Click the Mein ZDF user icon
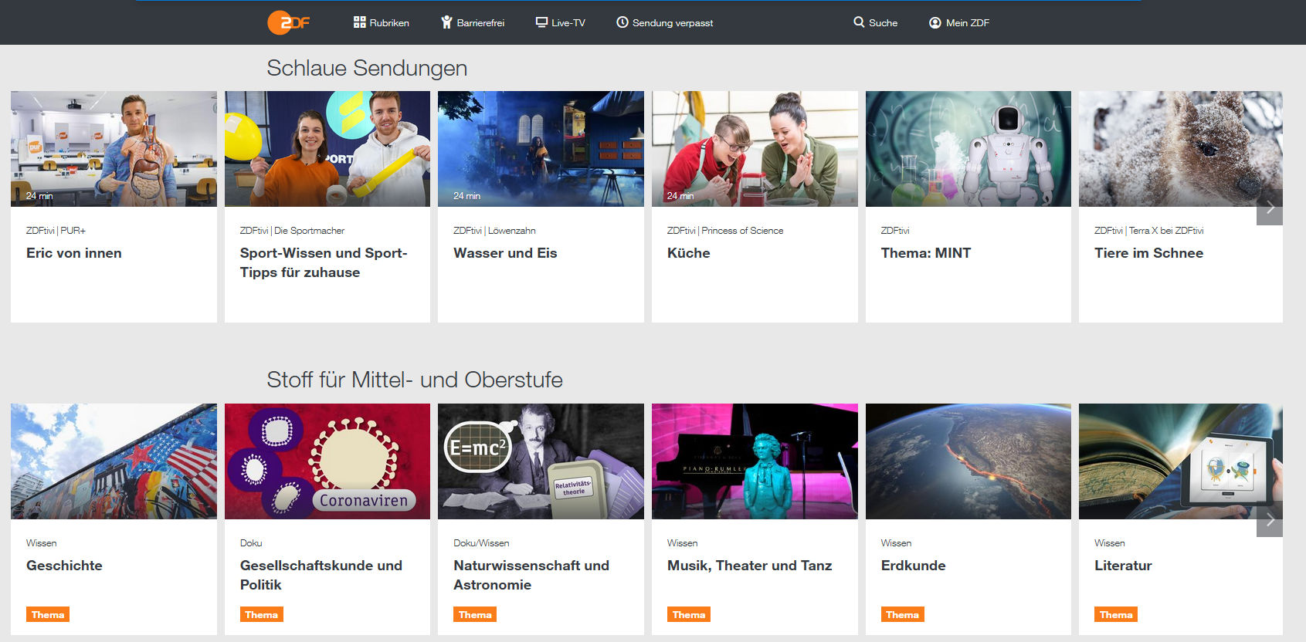1306x642 pixels. (x=935, y=22)
